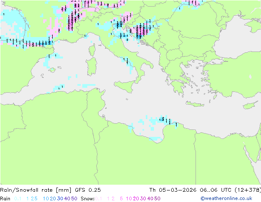The image size is (261, 202).
Task: Click the island of Corsica on the map
Action: [92, 50]
